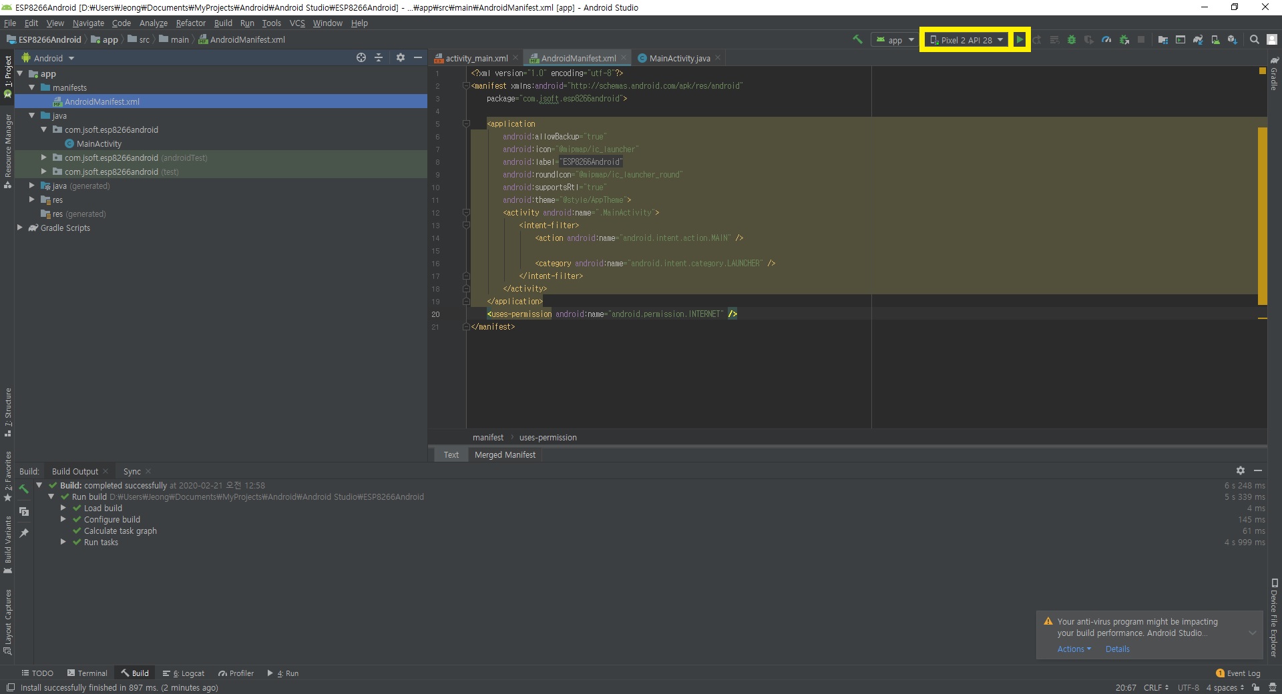The height and width of the screenshot is (694, 1282).
Task: Click the Build panel settings gear
Action: [x=1241, y=470]
